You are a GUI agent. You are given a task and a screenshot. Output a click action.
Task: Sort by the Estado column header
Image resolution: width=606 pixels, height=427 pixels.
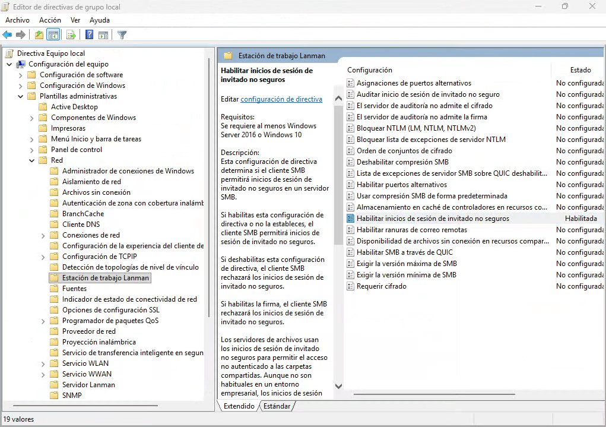point(580,70)
